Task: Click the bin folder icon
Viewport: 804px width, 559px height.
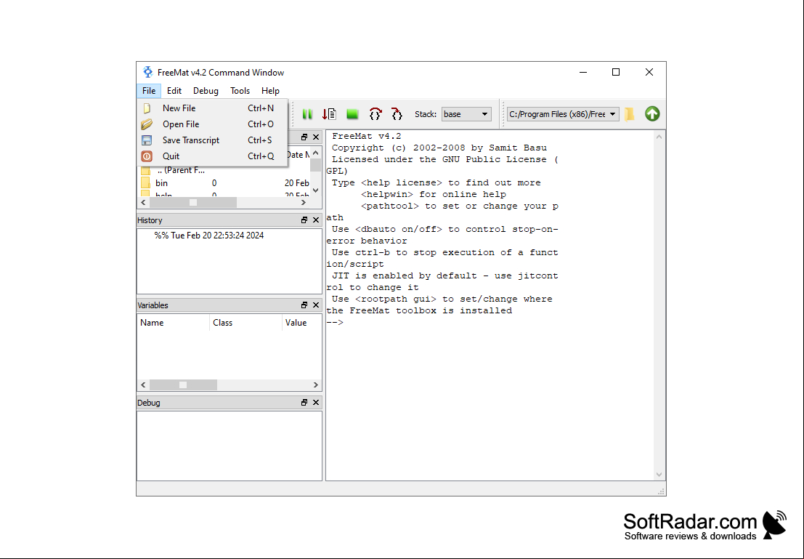Action: pos(146,182)
